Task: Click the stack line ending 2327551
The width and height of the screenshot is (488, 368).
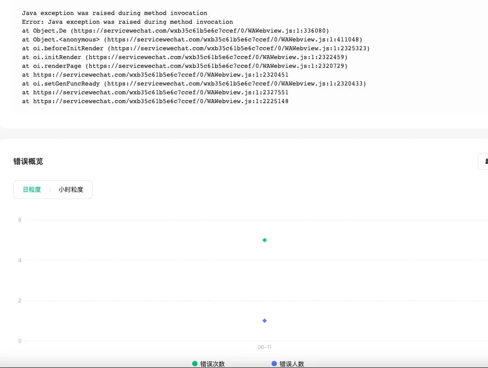Action: (x=155, y=93)
